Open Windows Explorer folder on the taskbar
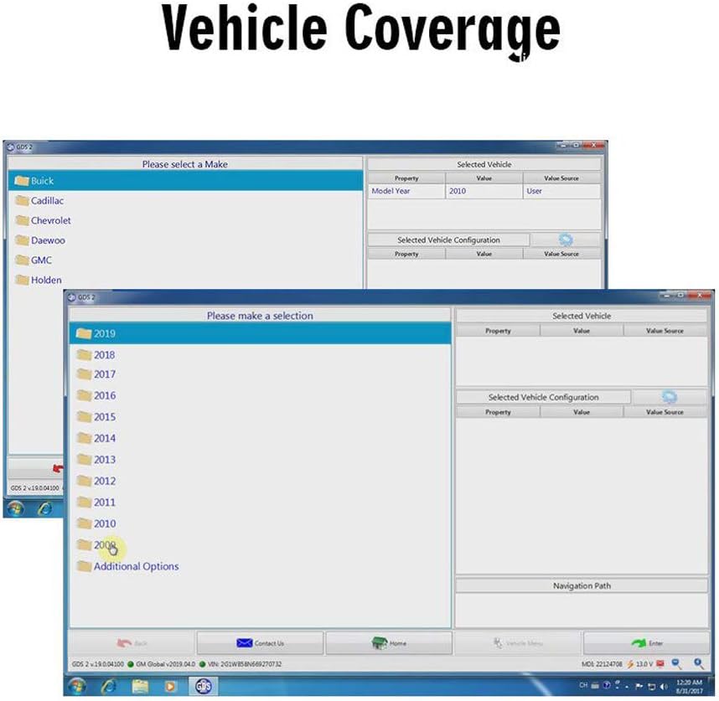 point(140,686)
